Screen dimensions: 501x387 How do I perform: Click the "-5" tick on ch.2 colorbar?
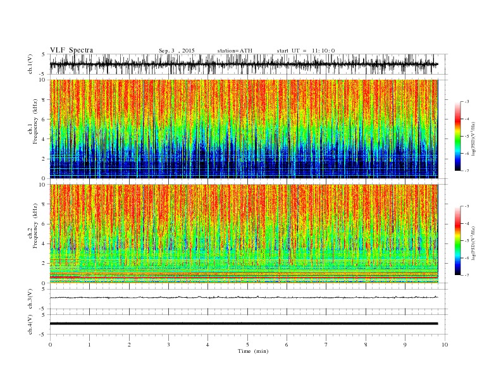[x=467, y=241]
